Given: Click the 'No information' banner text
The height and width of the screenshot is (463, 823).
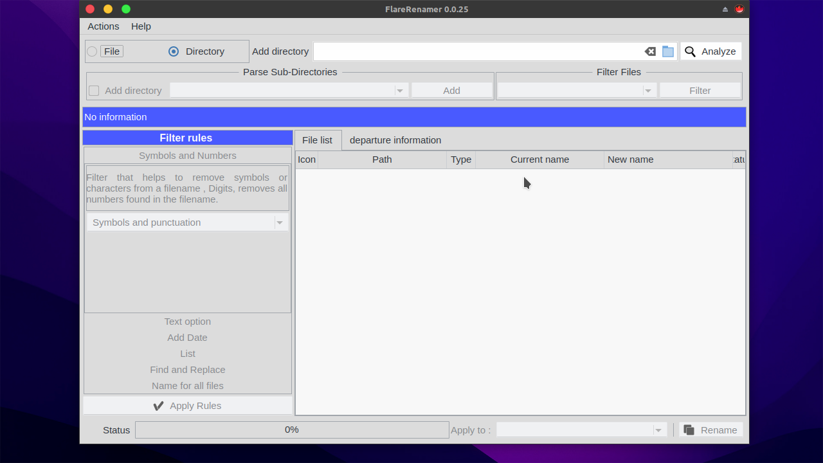Looking at the screenshot, I should [116, 117].
